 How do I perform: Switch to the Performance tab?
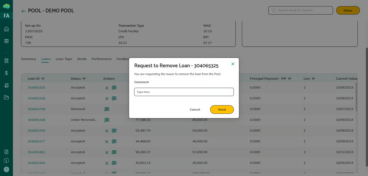102,59
